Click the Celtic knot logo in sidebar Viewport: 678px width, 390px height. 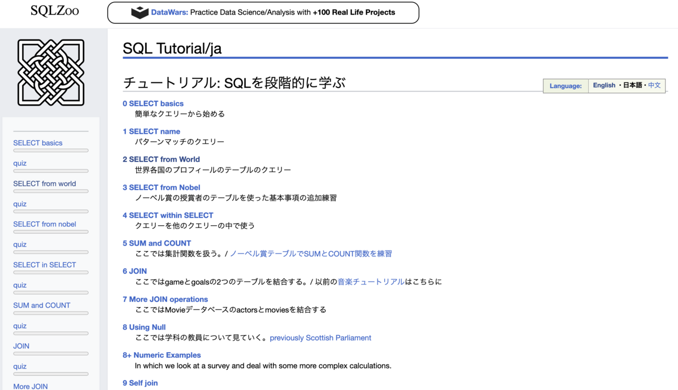click(51, 72)
